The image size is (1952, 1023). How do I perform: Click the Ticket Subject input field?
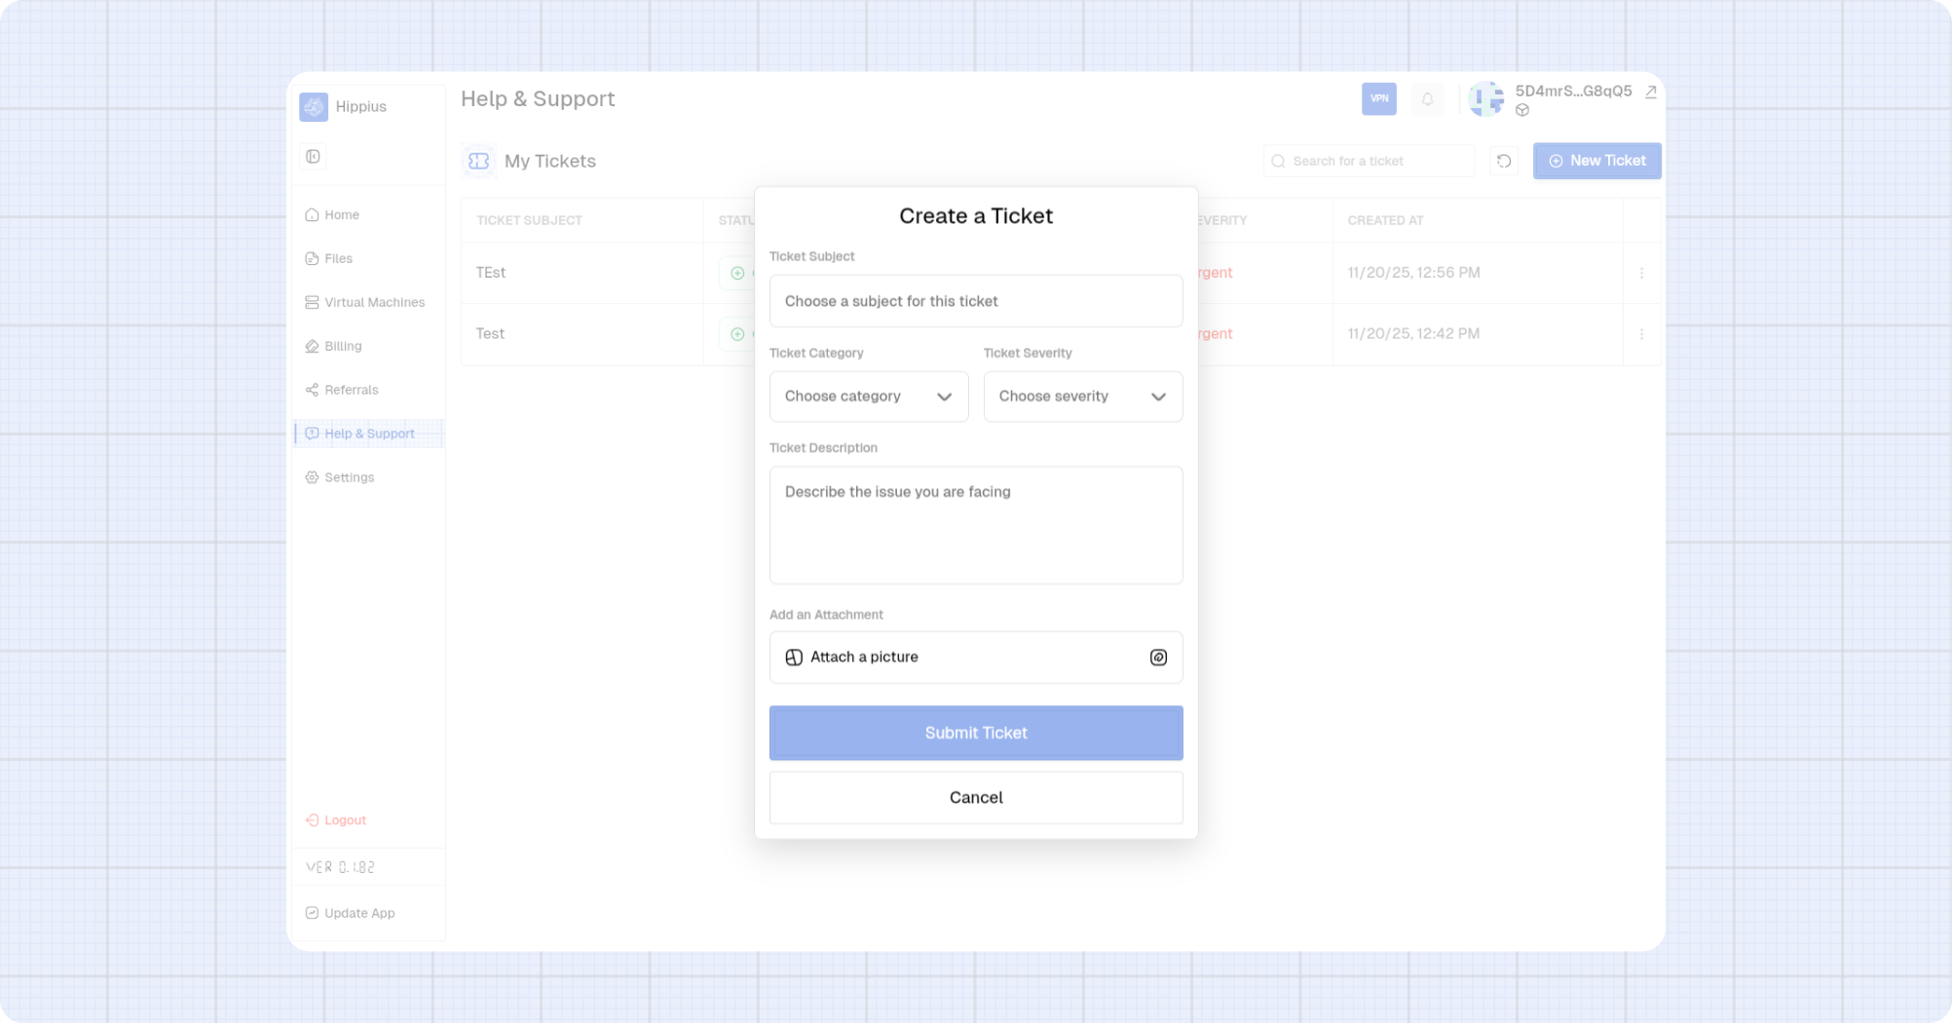click(x=975, y=301)
